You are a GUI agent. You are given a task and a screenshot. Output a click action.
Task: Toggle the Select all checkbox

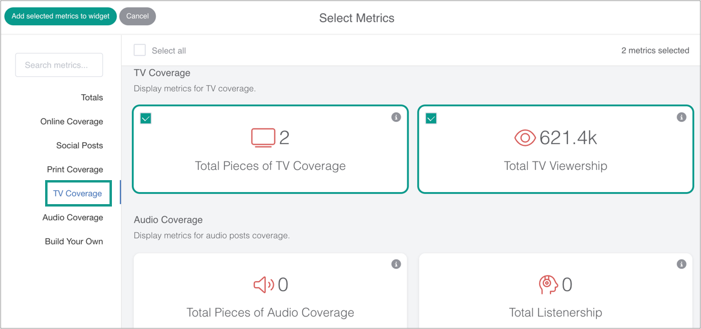click(x=140, y=50)
